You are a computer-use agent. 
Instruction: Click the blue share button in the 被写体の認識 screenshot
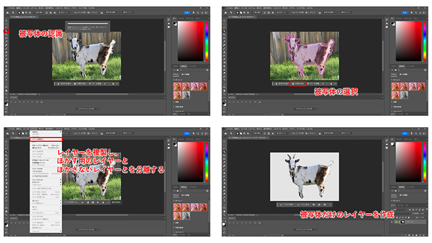186,13
